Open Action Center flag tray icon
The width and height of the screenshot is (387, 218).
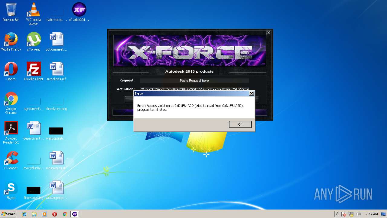point(344,214)
